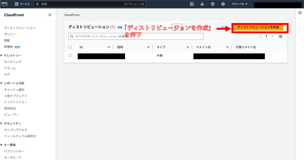Open 人気オブジェクト report
Screen dimensions: 304x160
[16, 96]
